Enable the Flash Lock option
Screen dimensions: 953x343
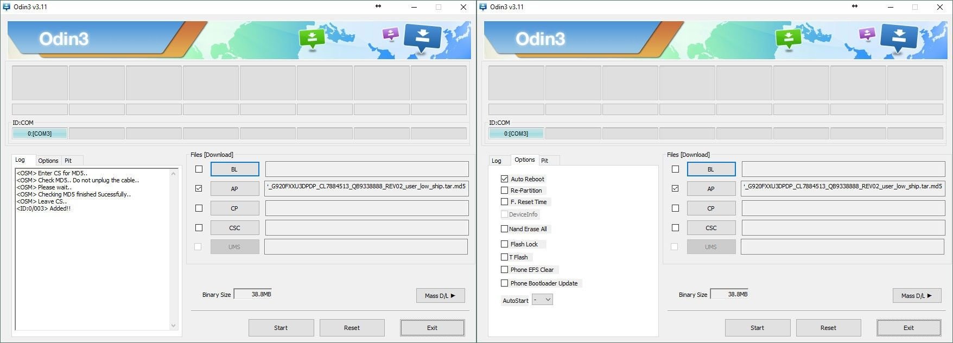pyautogui.click(x=505, y=244)
